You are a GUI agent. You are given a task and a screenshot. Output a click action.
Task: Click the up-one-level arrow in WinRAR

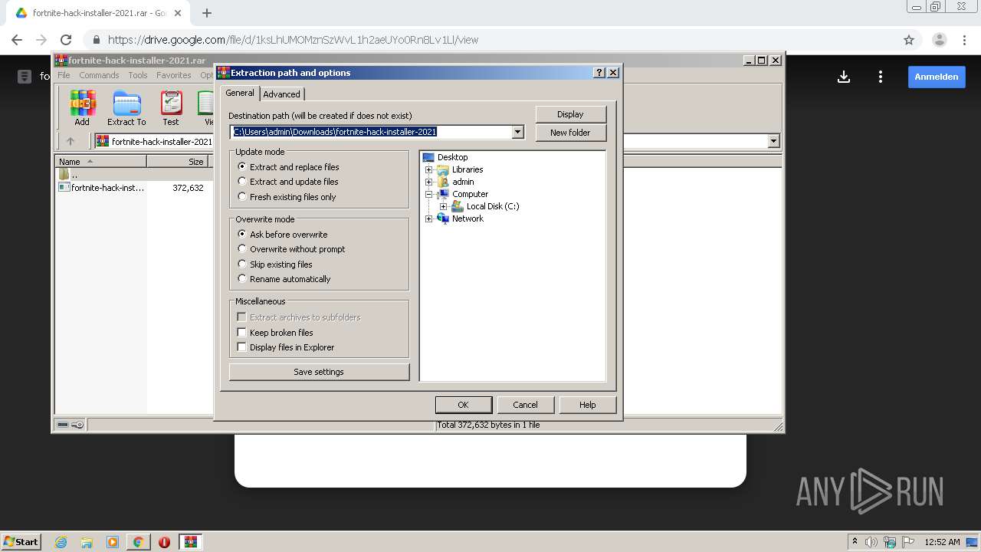71,141
